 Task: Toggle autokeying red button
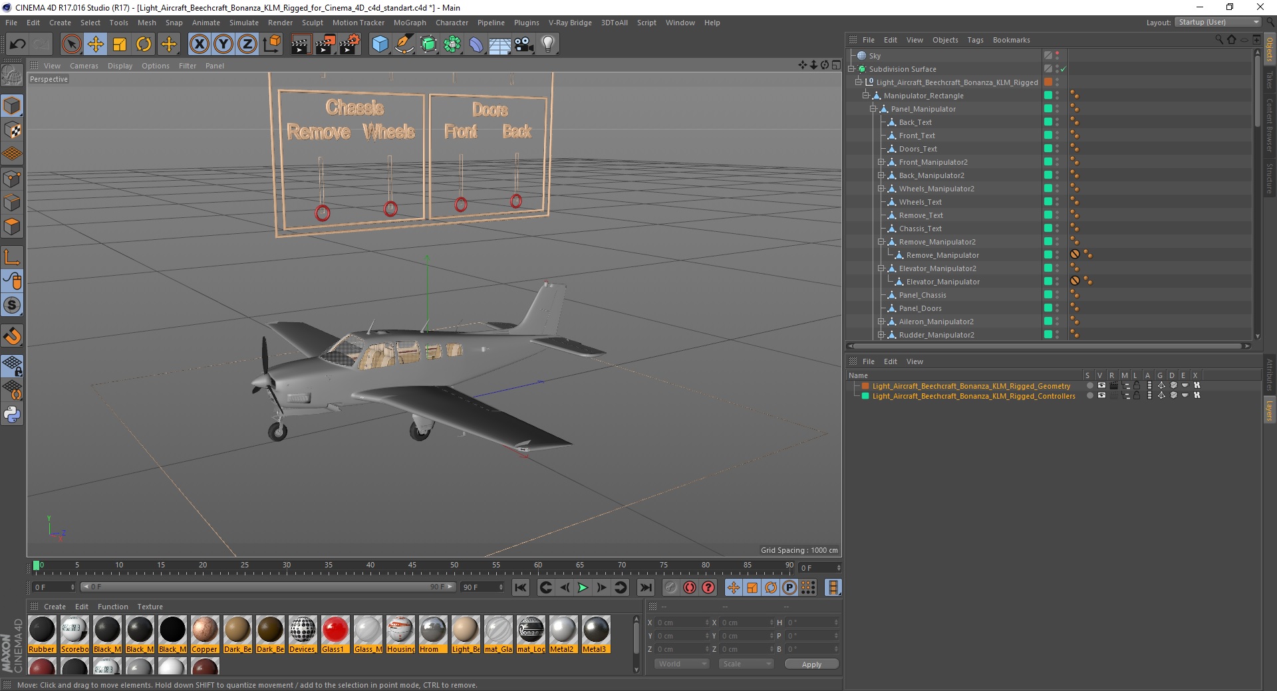point(690,587)
